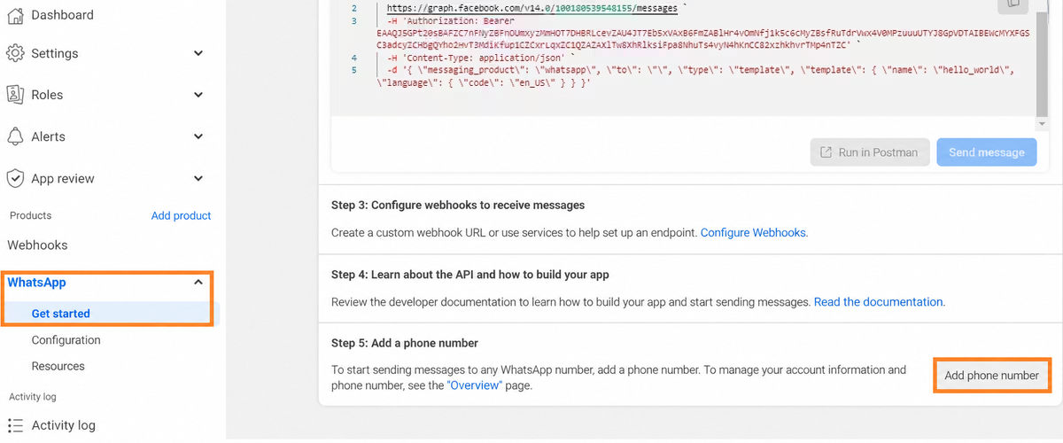This screenshot has height=443, width=1063.
Task: Expand the Roles menu chevron
Action: pos(198,95)
